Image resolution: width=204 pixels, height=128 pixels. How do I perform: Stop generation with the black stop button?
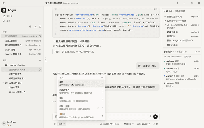click(x=155, y=117)
